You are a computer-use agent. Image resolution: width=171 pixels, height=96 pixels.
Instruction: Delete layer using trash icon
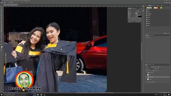[x=169, y=93]
